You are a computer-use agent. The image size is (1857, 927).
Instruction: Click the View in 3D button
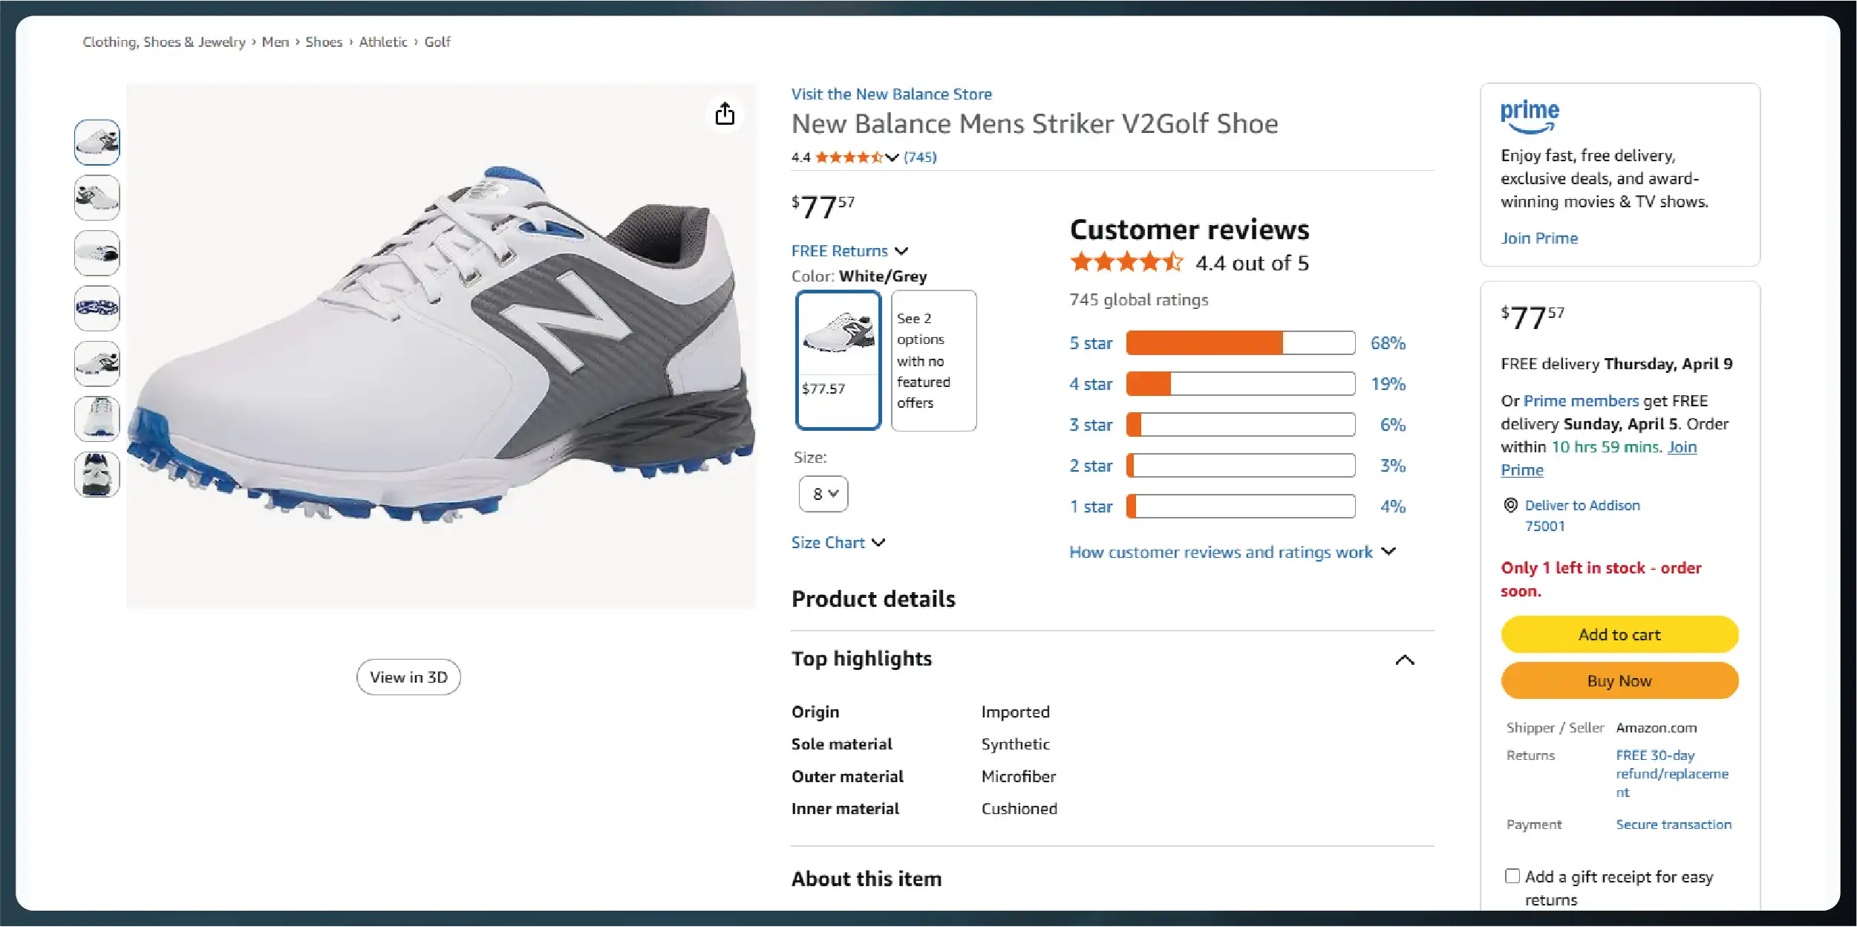point(408,677)
